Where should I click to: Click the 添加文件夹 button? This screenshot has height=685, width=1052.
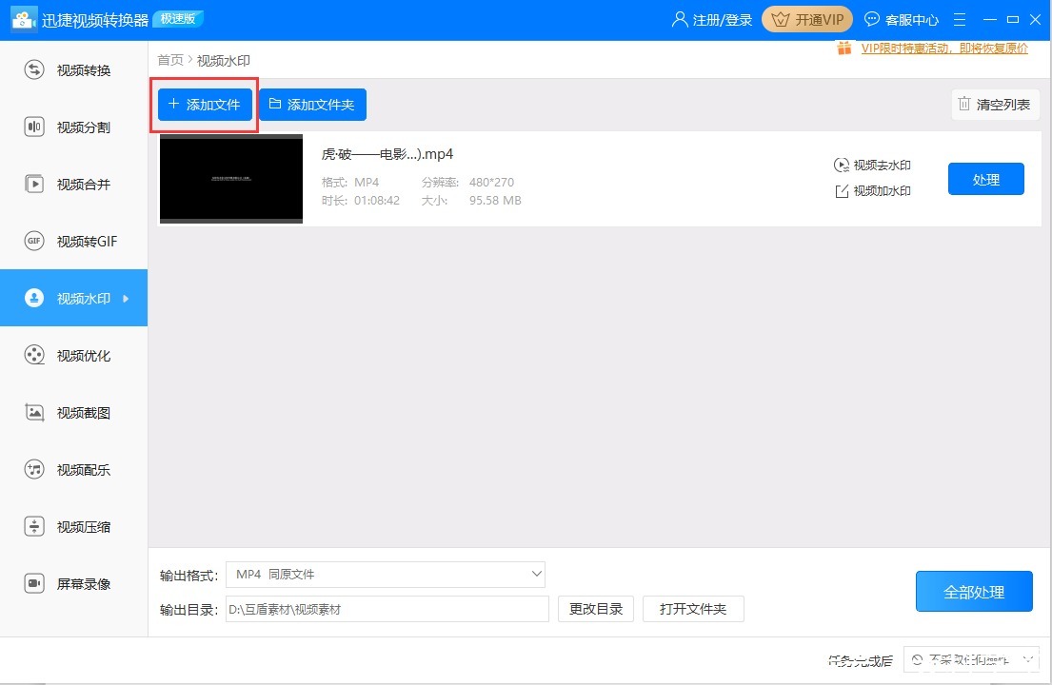click(312, 105)
